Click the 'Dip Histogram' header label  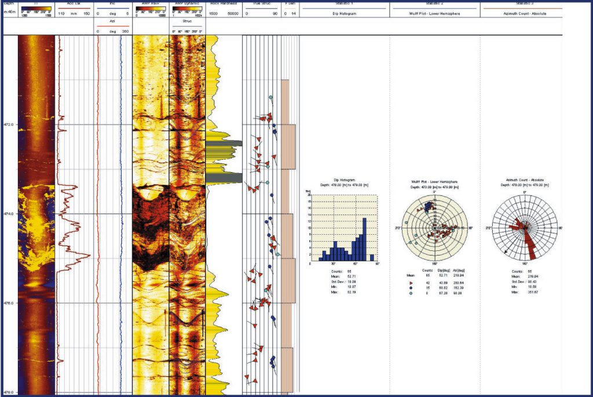(x=345, y=14)
